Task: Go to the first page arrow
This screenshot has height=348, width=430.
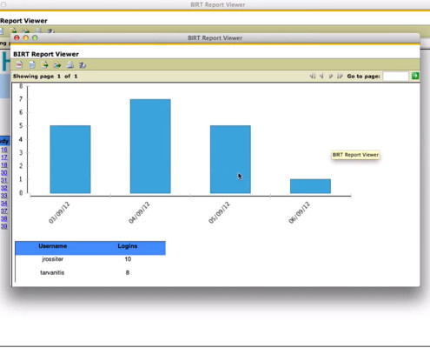Action: point(313,76)
